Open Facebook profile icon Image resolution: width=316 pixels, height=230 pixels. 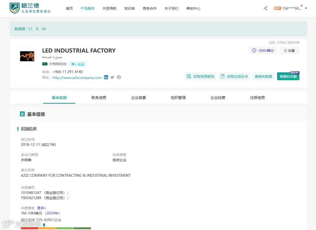[x=119, y=77]
